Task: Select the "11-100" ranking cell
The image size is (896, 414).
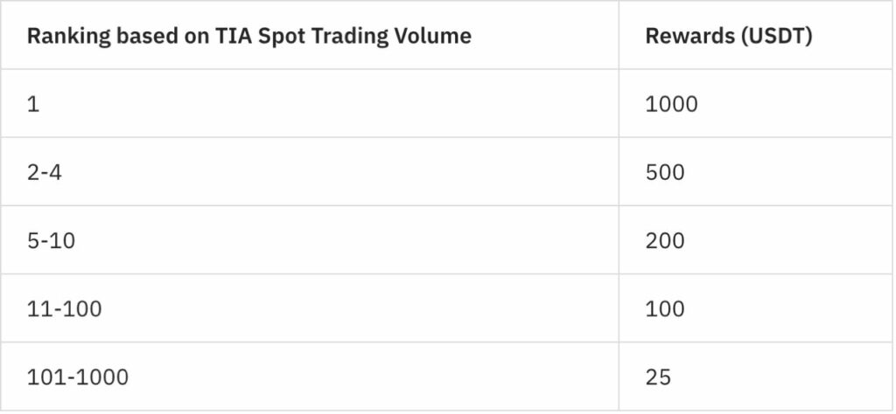Action: coord(64,309)
